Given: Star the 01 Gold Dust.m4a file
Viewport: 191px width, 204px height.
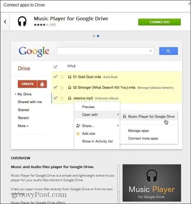Looking at the screenshot, I should tap(62, 77).
